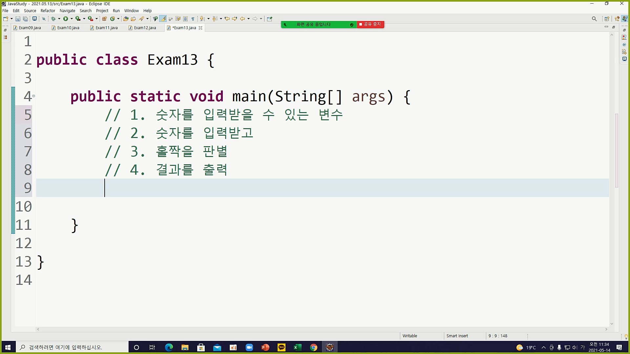Open Chrome from the taskbar
The width and height of the screenshot is (630, 354).
pos(313,347)
